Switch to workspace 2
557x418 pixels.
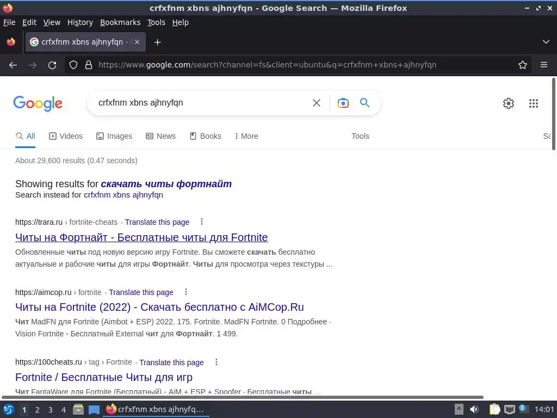[37, 410]
